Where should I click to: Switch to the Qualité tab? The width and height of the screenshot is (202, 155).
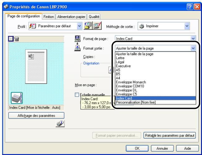click(94, 17)
